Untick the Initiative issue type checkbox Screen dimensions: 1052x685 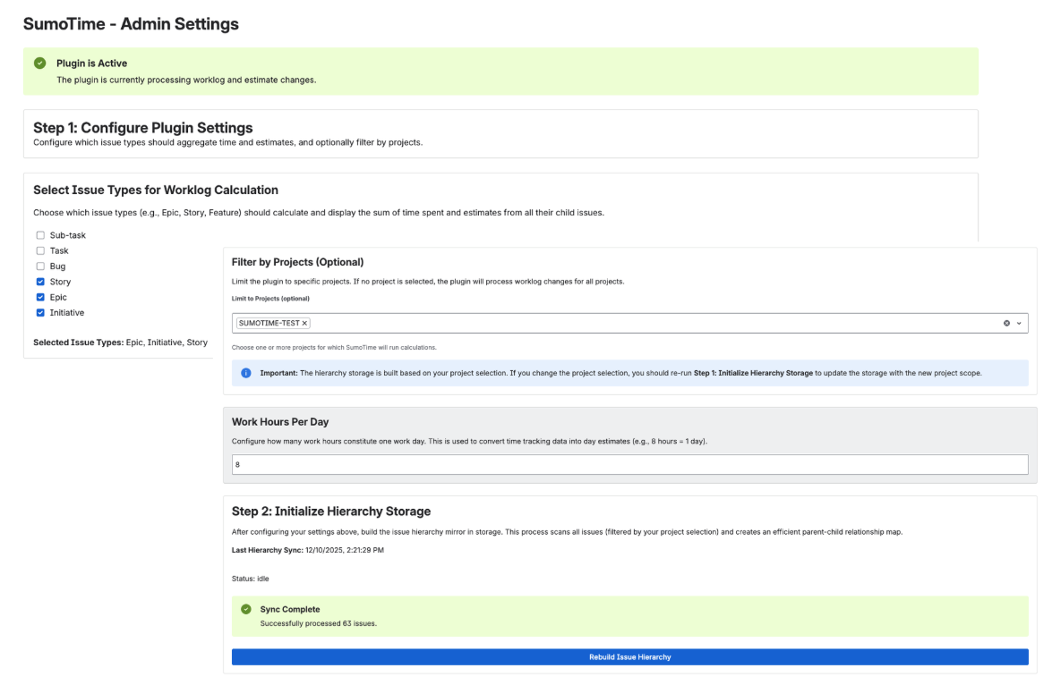[x=40, y=313]
